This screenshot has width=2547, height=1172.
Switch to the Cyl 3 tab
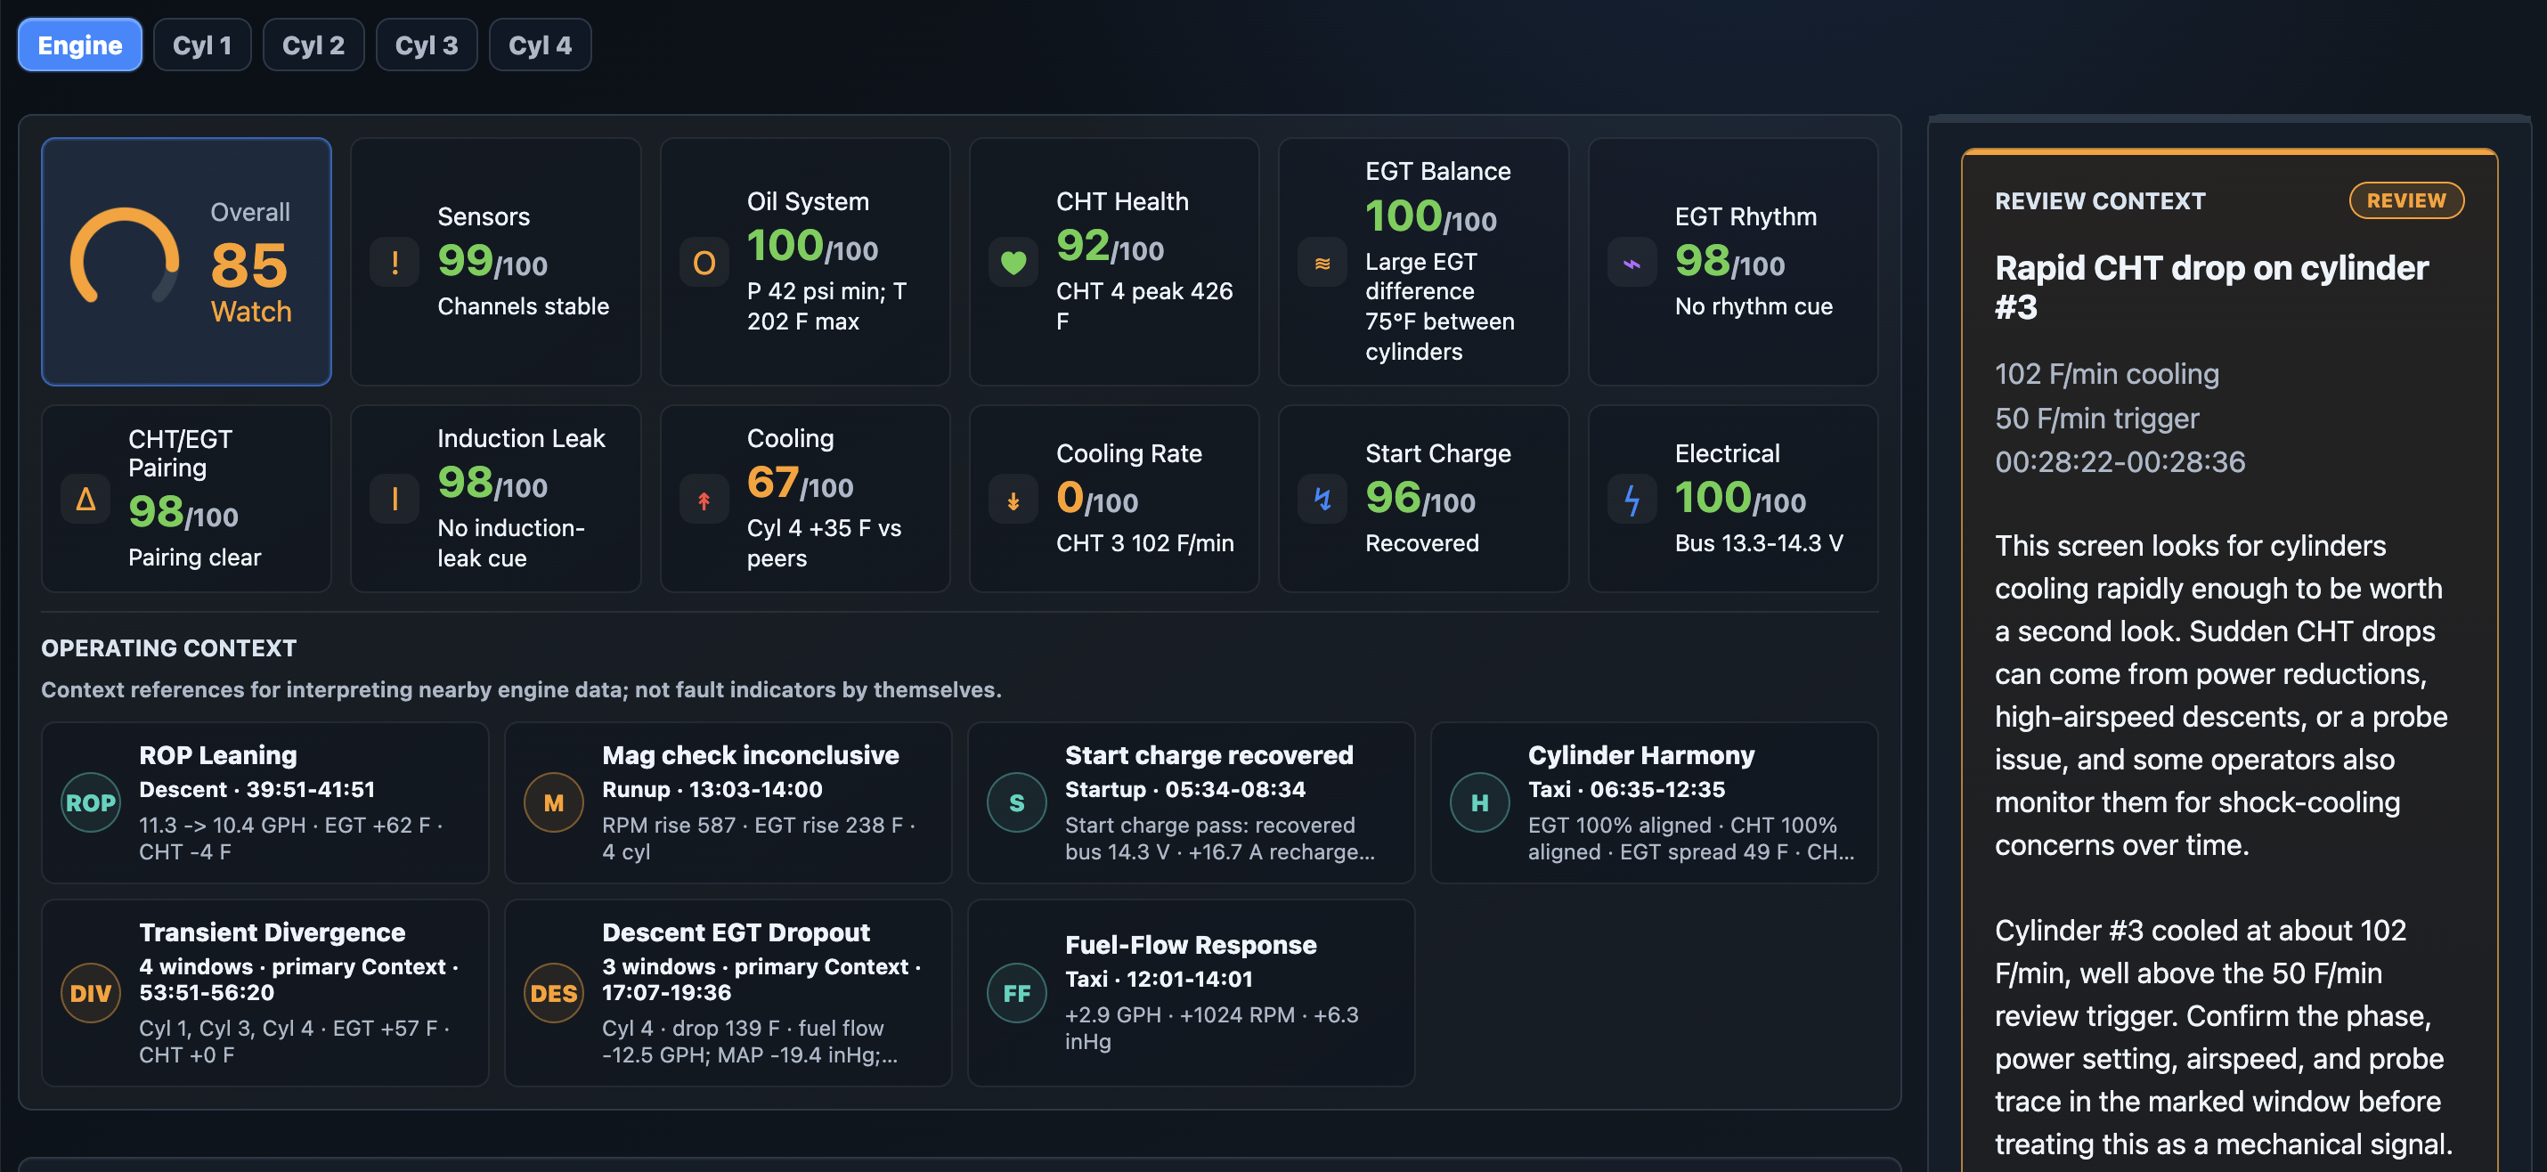(427, 45)
